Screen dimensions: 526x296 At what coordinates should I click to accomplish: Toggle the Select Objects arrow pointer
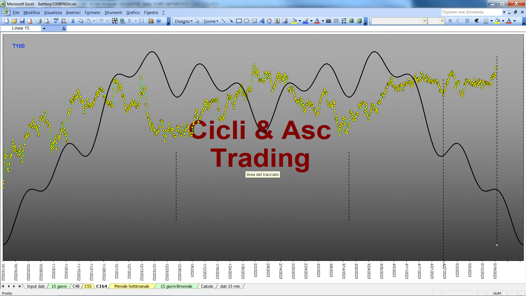point(198,21)
